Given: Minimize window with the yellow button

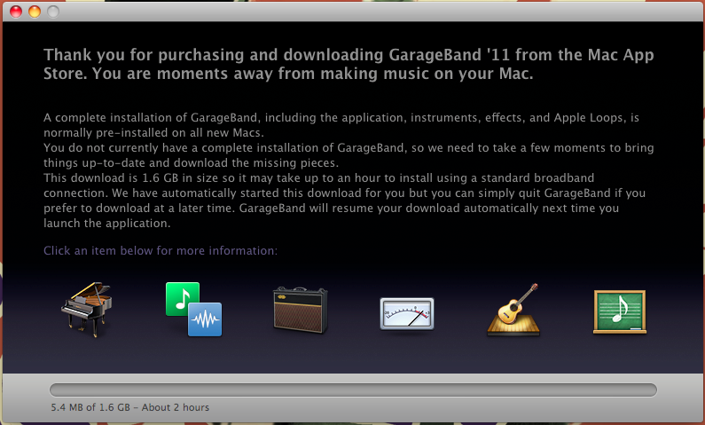Looking at the screenshot, I should 35,12.
